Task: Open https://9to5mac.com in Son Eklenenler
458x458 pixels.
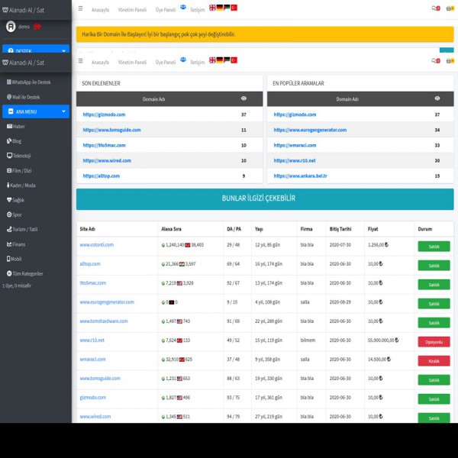Action: tap(104, 145)
